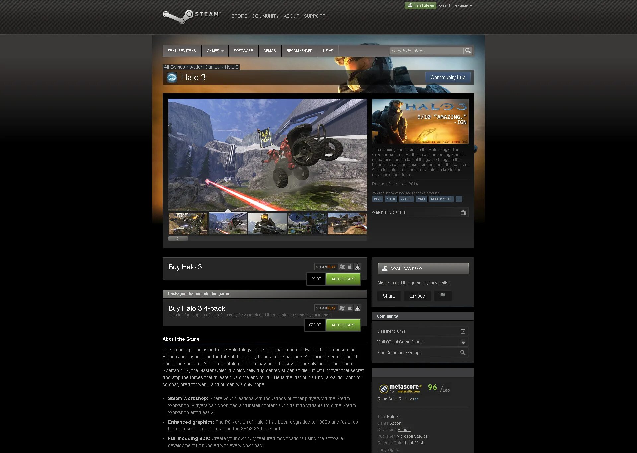Switch to the Demos tab

coord(270,51)
